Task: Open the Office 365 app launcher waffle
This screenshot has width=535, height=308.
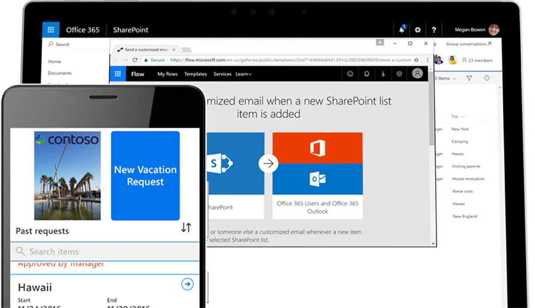Action: click(x=51, y=29)
